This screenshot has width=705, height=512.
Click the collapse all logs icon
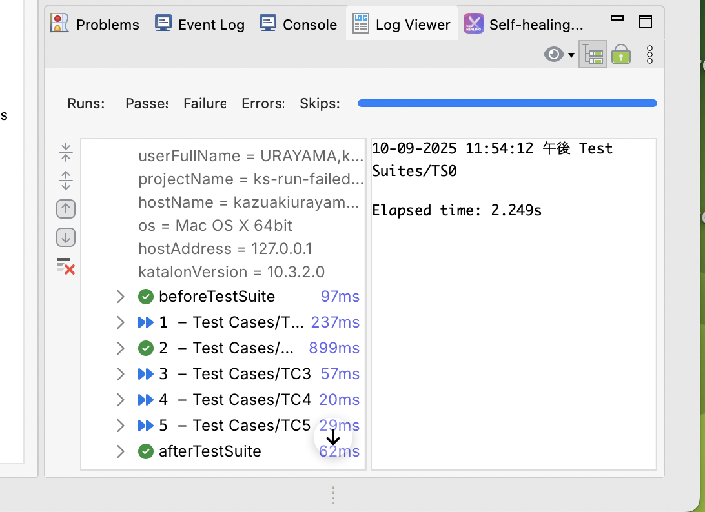[66, 153]
